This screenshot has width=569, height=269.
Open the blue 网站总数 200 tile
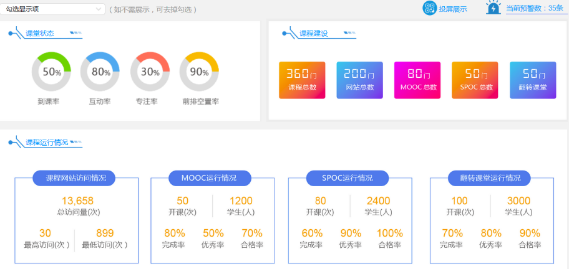pos(359,80)
